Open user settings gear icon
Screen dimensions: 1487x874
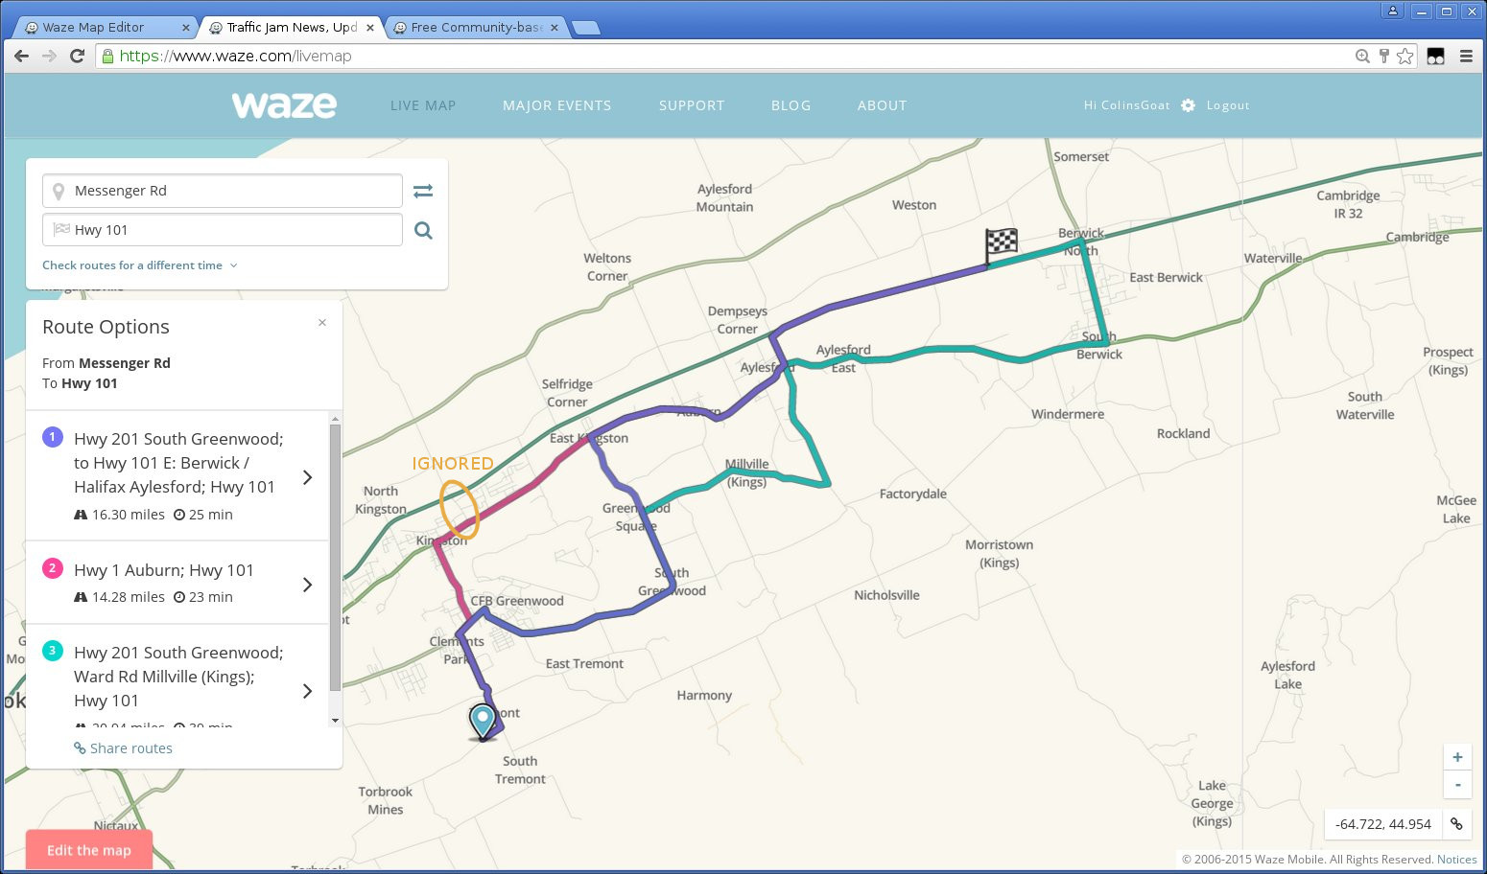(x=1188, y=105)
